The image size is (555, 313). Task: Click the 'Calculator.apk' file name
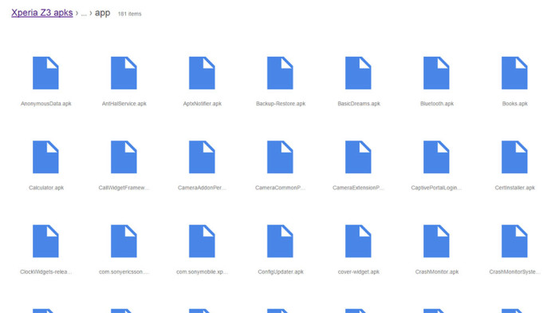46,188
